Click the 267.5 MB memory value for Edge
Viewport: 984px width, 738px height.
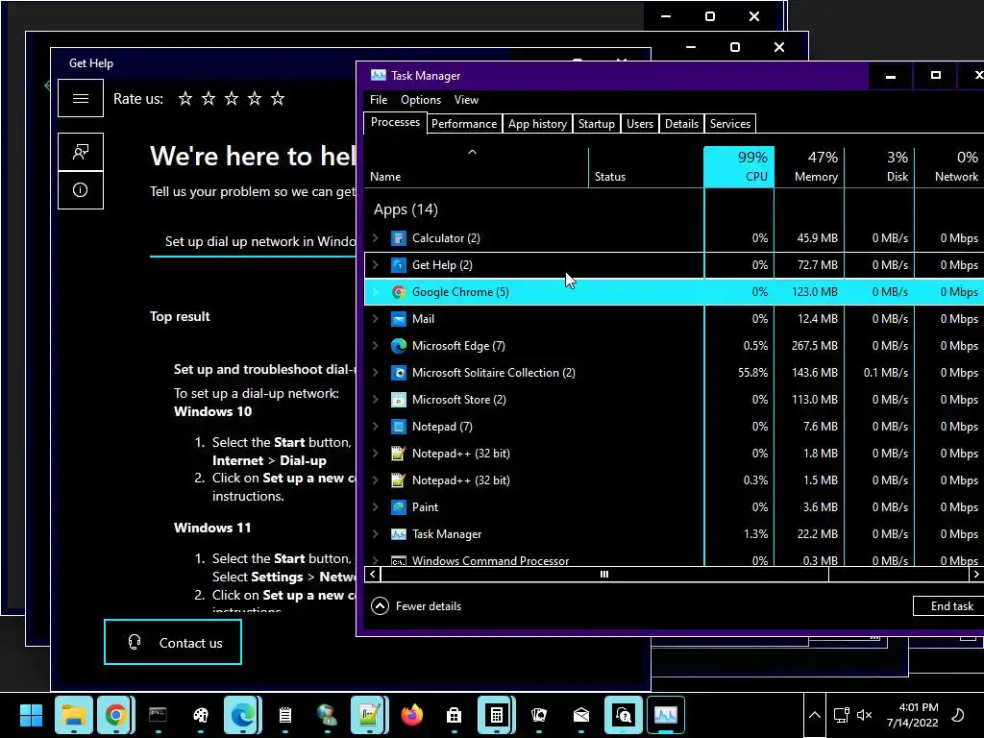tap(815, 346)
